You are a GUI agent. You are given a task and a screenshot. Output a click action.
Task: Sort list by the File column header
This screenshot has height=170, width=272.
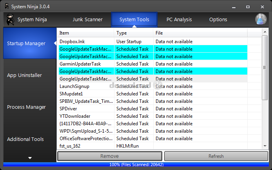(200, 33)
